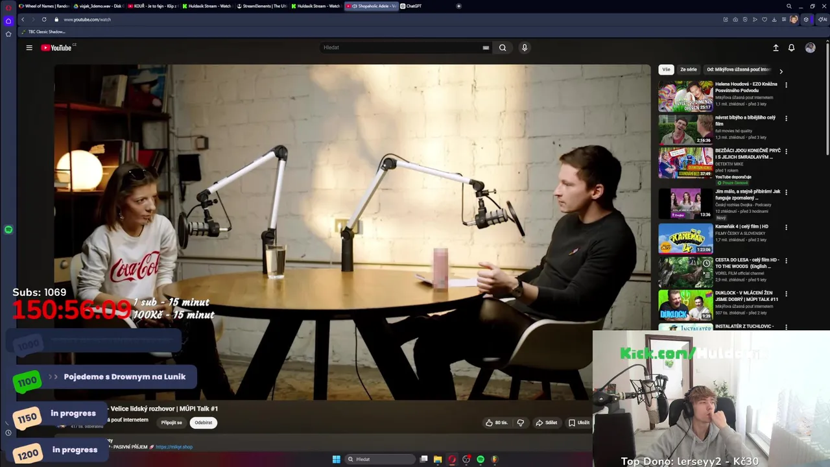
Task: Click the Připojit se join button
Action: coord(172,422)
